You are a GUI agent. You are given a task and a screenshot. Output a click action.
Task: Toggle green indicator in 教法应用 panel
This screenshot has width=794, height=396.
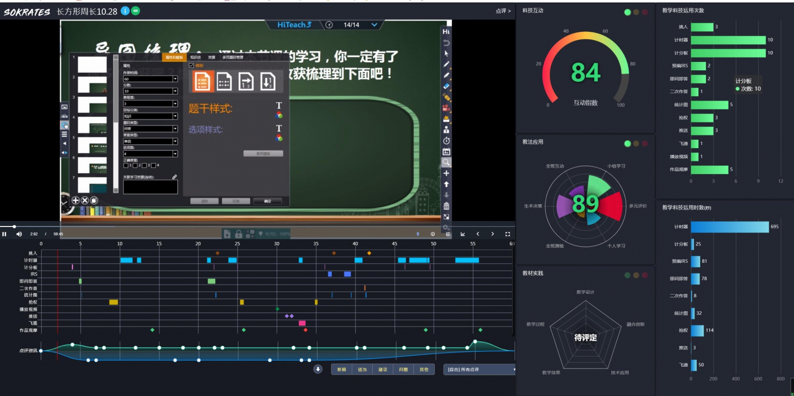tap(627, 144)
